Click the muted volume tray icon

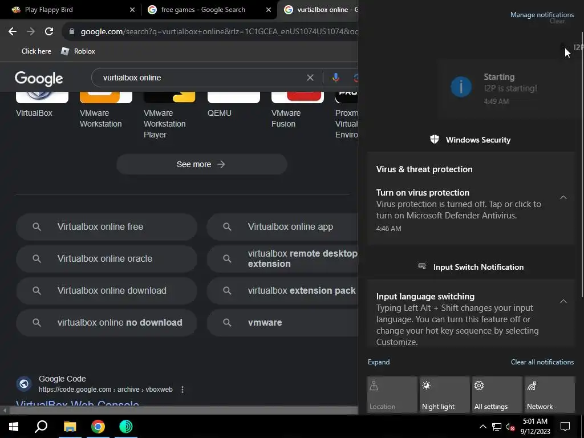(x=509, y=427)
